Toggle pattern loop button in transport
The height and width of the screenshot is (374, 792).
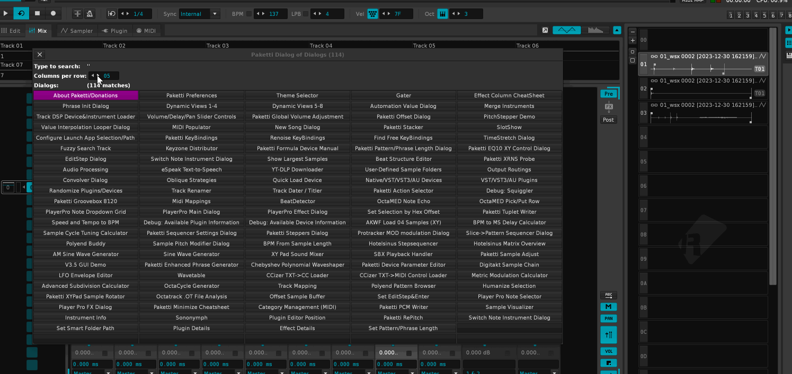pos(22,13)
